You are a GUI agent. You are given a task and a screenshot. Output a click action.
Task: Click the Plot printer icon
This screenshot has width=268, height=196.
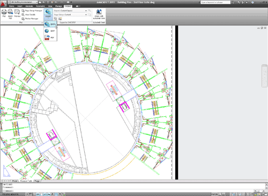4,12
